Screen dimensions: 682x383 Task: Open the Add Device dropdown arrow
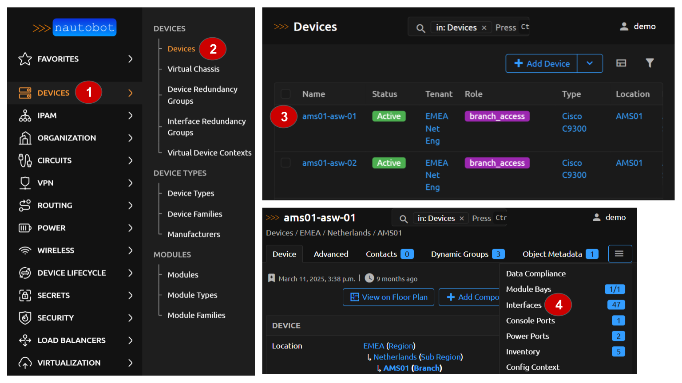point(590,63)
